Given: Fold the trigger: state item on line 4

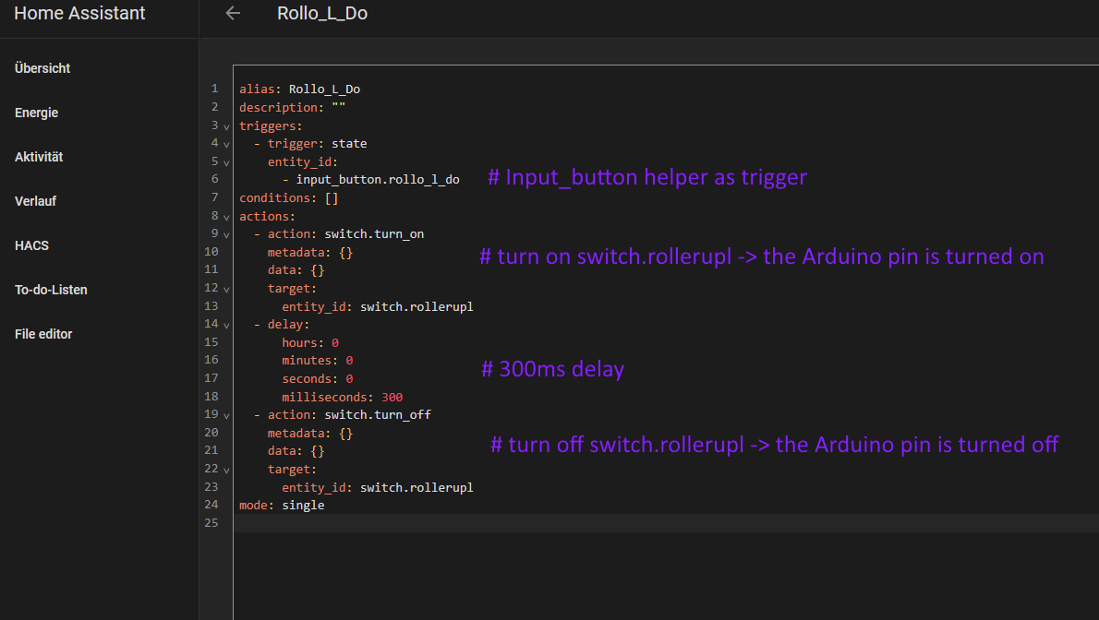Looking at the screenshot, I should click(x=226, y=144).
